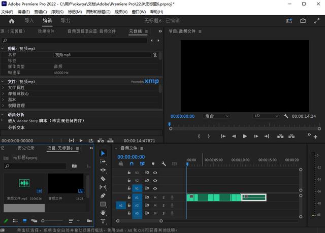Toggle V3 track output eye
The height and width of the screenshot is (233, 325).
pyautogui.click(x=155, y=173)
